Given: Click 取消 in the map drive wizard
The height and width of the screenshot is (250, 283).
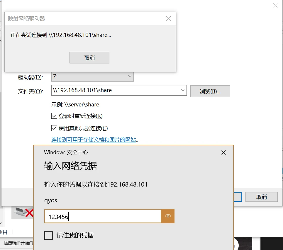Looking at the screenshot, I should pyautogui.click(x=261, y=197).
